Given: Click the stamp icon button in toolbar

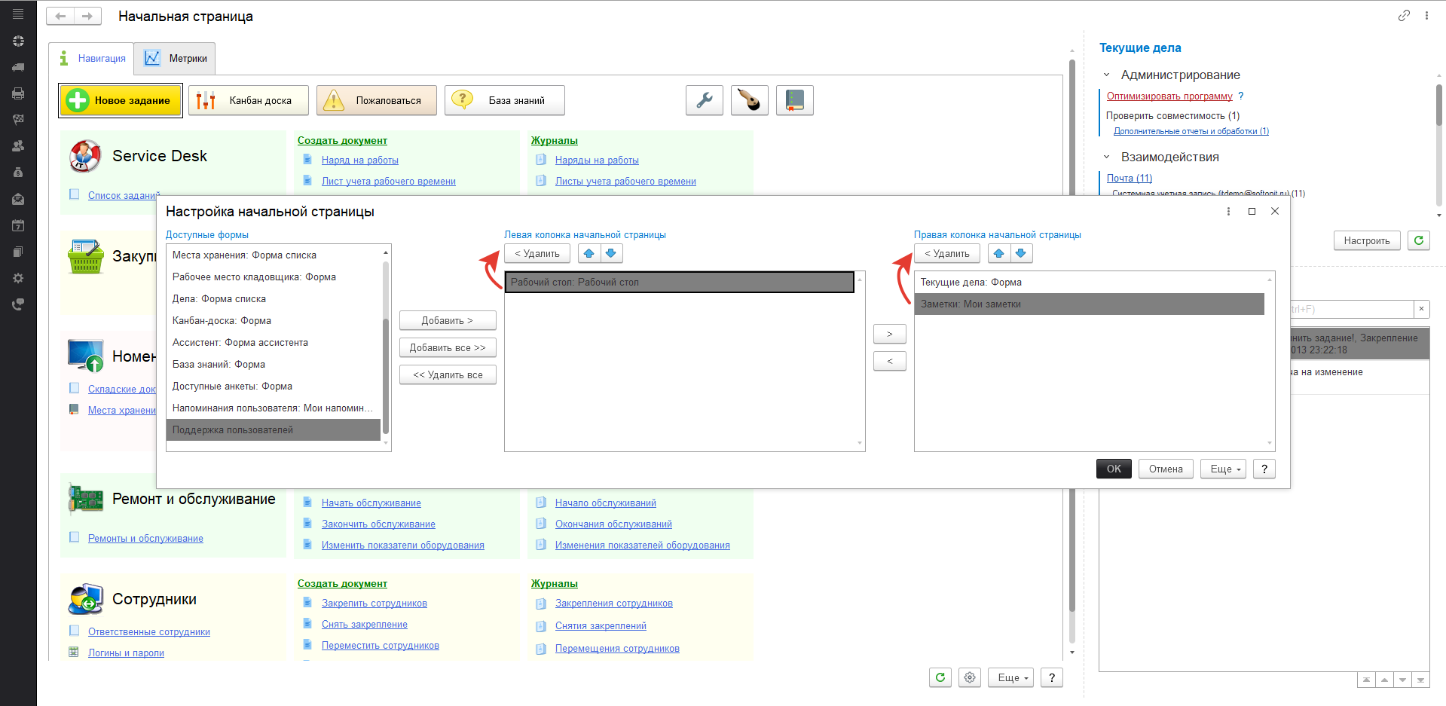Looking at the screenshot, I should point(749,100).
